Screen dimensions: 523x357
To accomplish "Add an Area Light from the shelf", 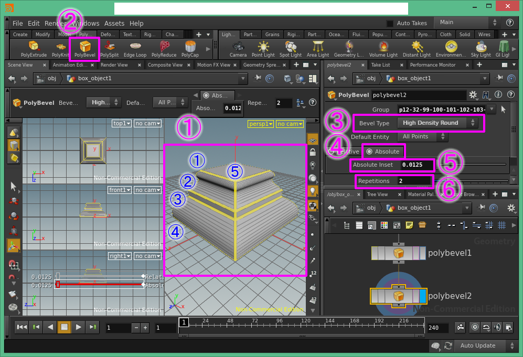I will click(318, 49).
